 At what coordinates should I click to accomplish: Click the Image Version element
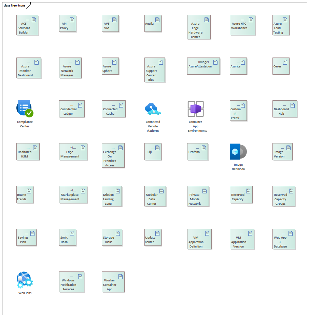[283, 152]
